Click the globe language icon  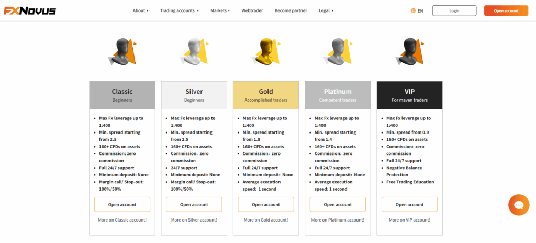pyautogui.click(x=414, y=10)
